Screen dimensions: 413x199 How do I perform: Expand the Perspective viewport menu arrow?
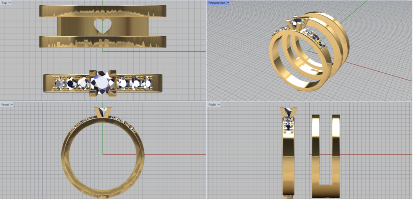[228, 2]
